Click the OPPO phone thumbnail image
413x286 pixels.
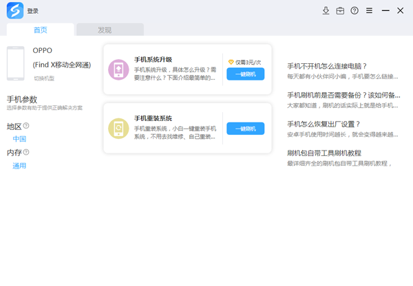pyautogui.click(x=15, y=64)
